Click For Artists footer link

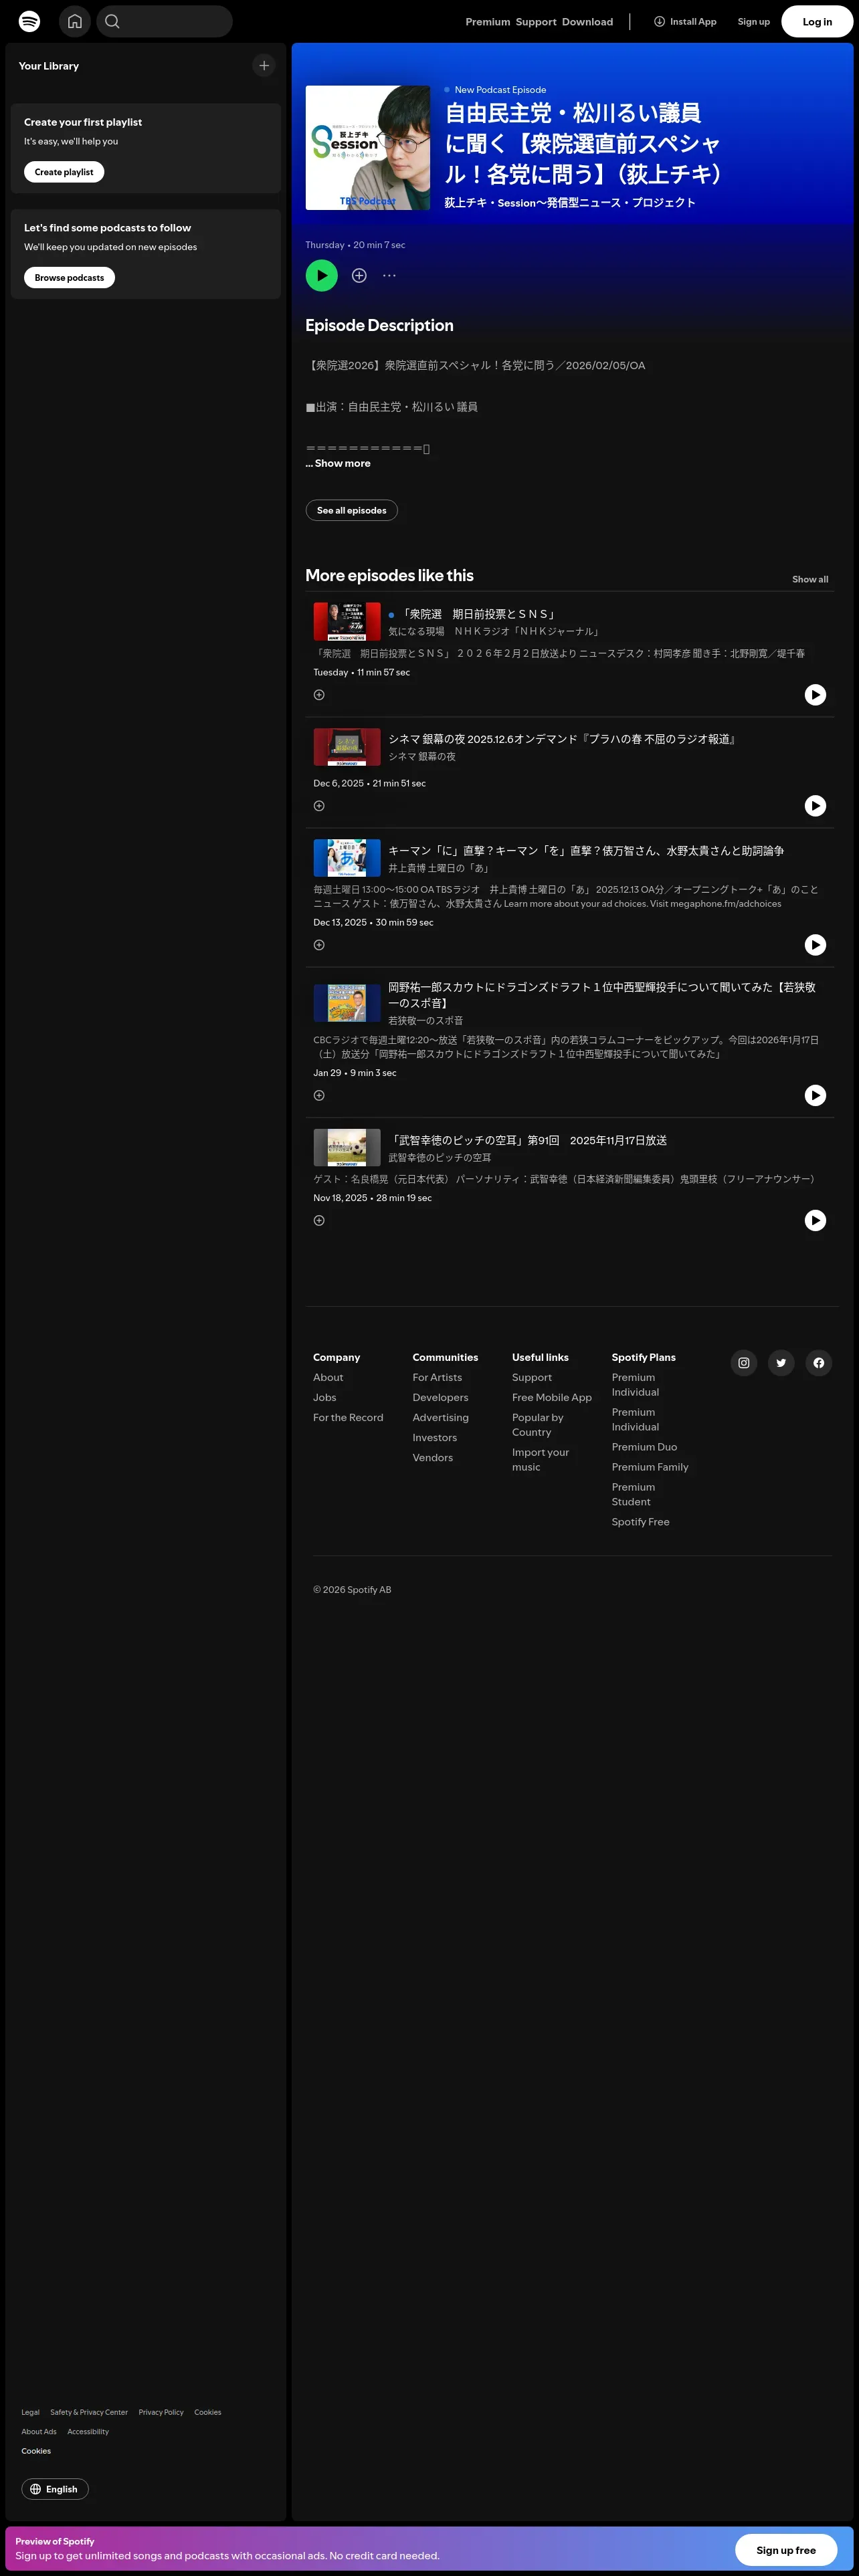[437, 1378]
